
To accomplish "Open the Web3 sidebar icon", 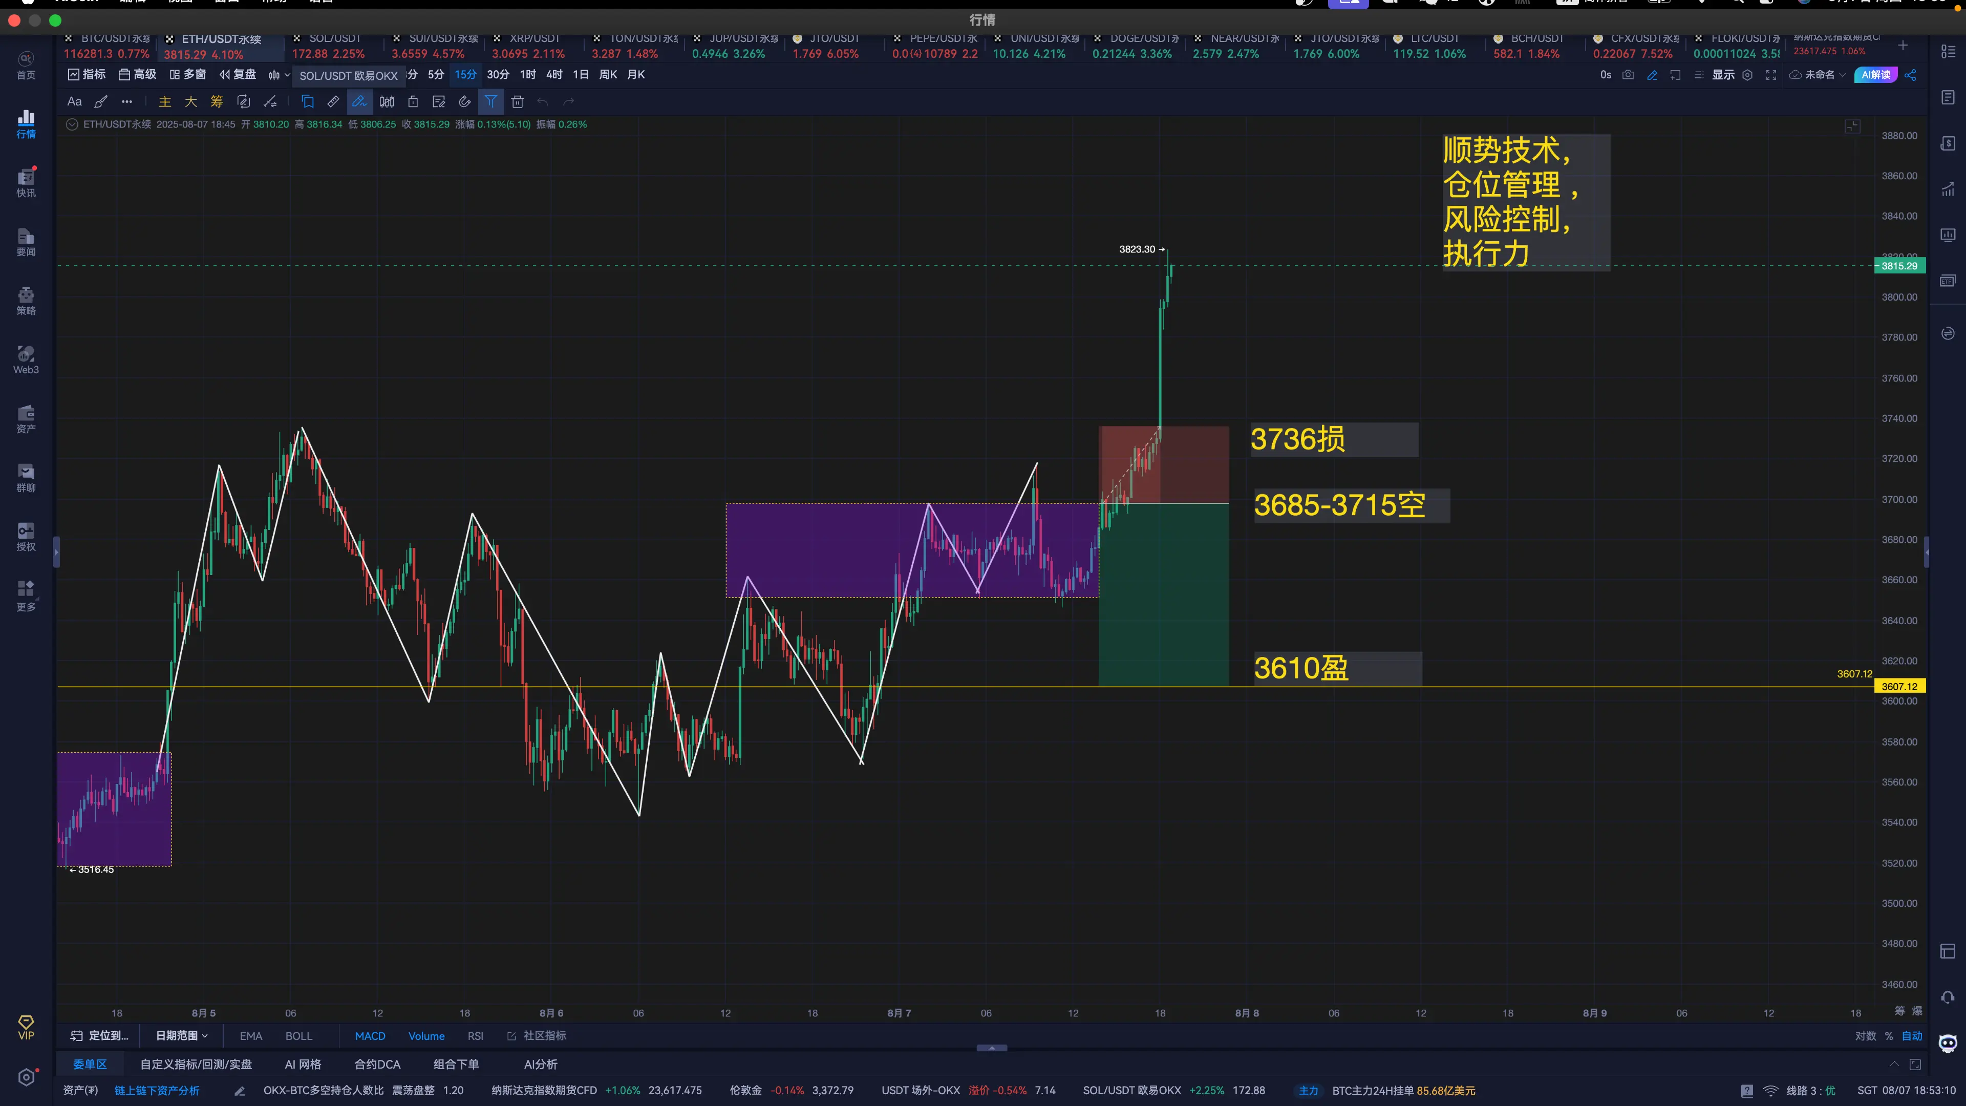I will 26,359.
